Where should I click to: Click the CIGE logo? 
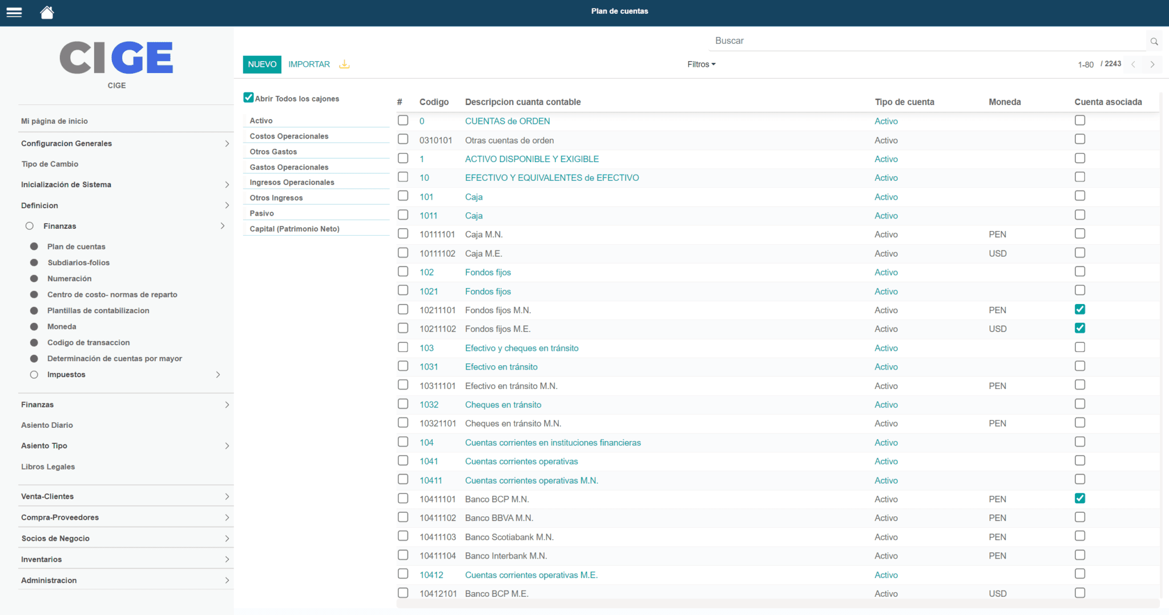tap(116, 58)
